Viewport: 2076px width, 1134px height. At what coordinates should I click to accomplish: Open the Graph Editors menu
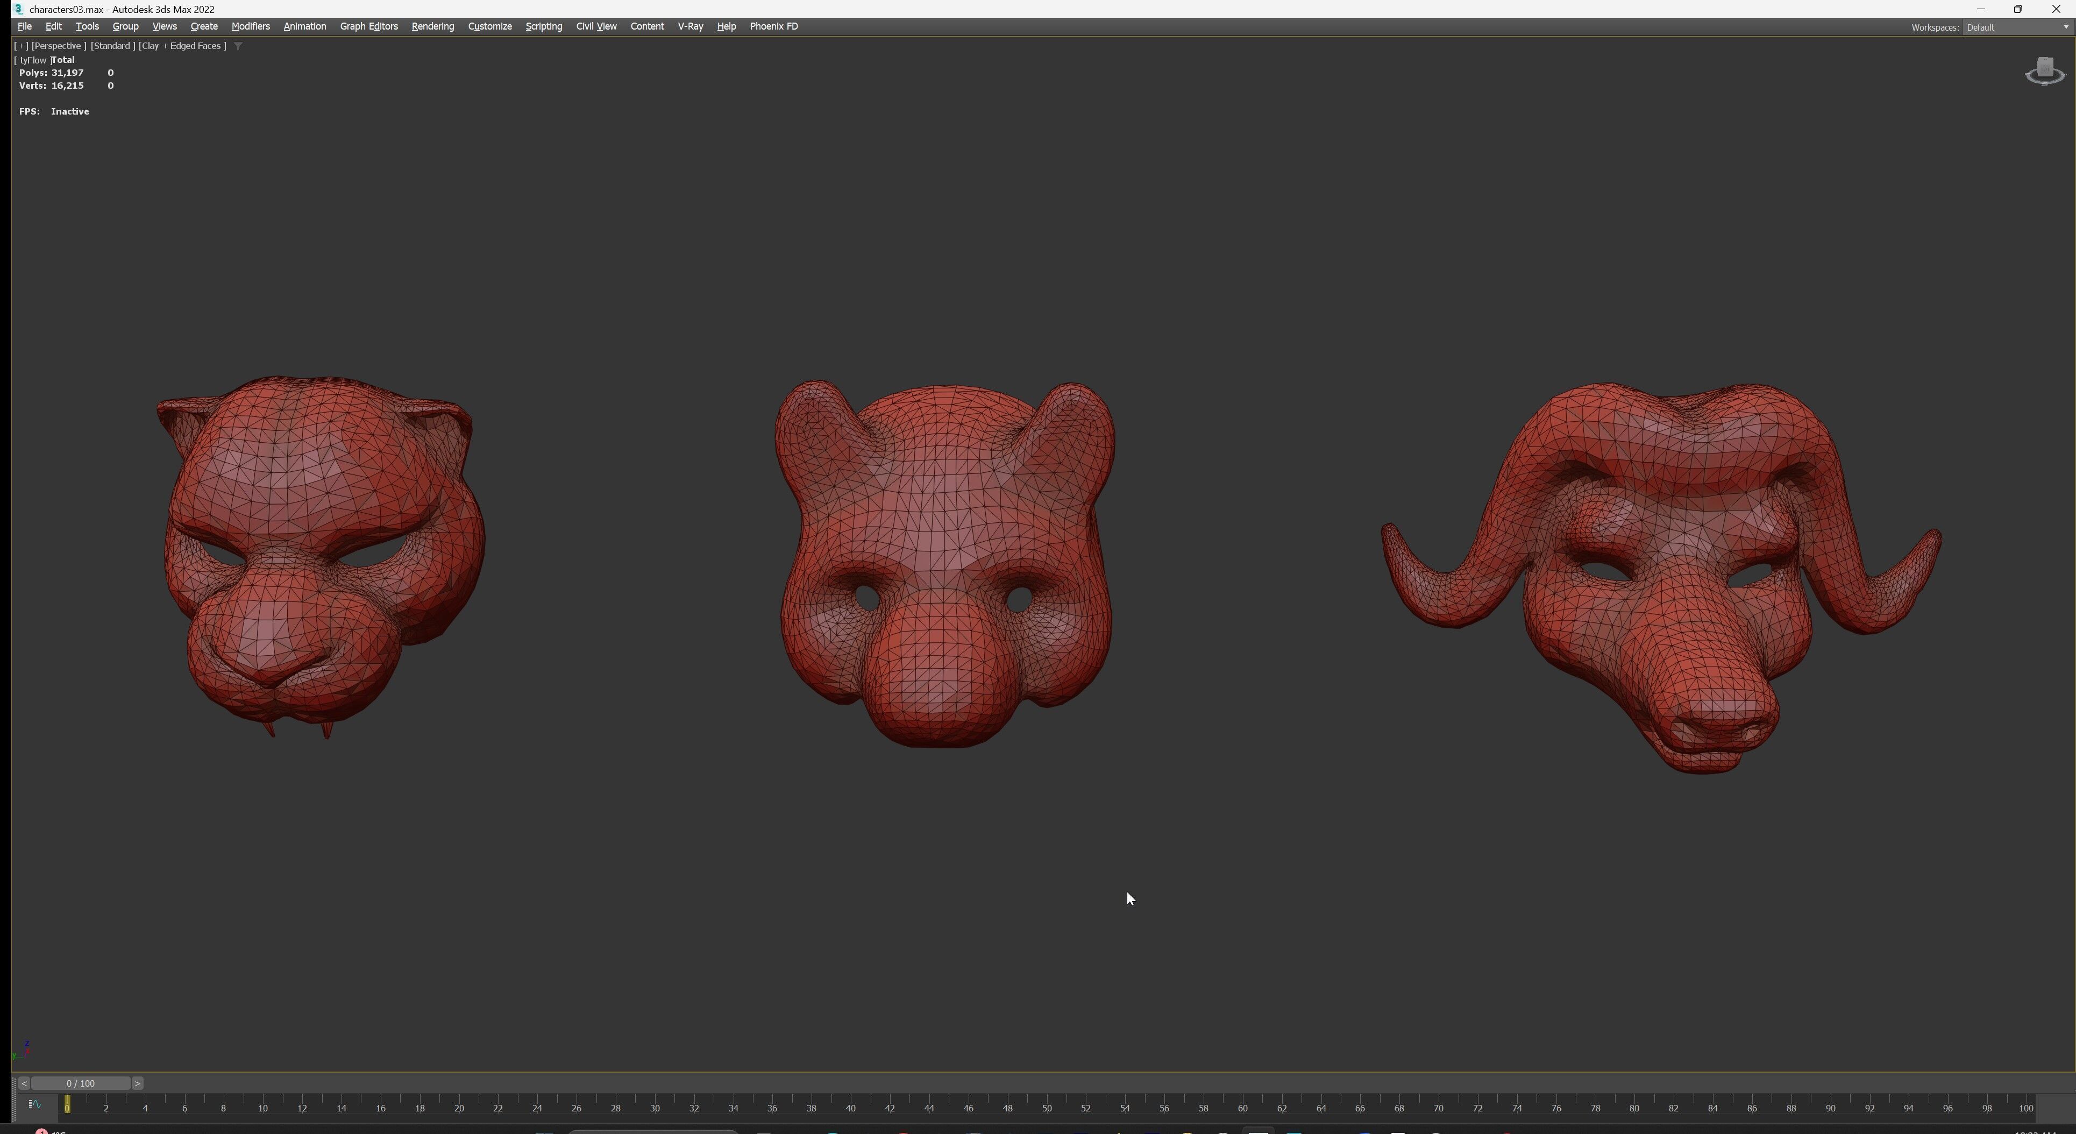click(x=368, y=26)
